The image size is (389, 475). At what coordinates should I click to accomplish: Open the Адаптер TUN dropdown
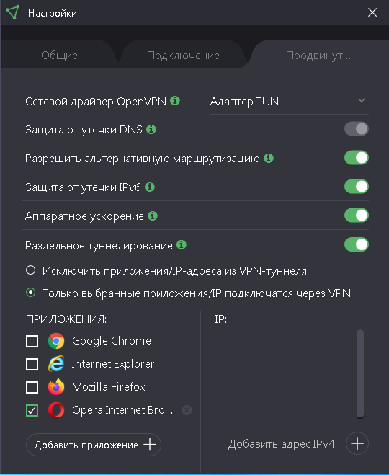tap(289, 102)
